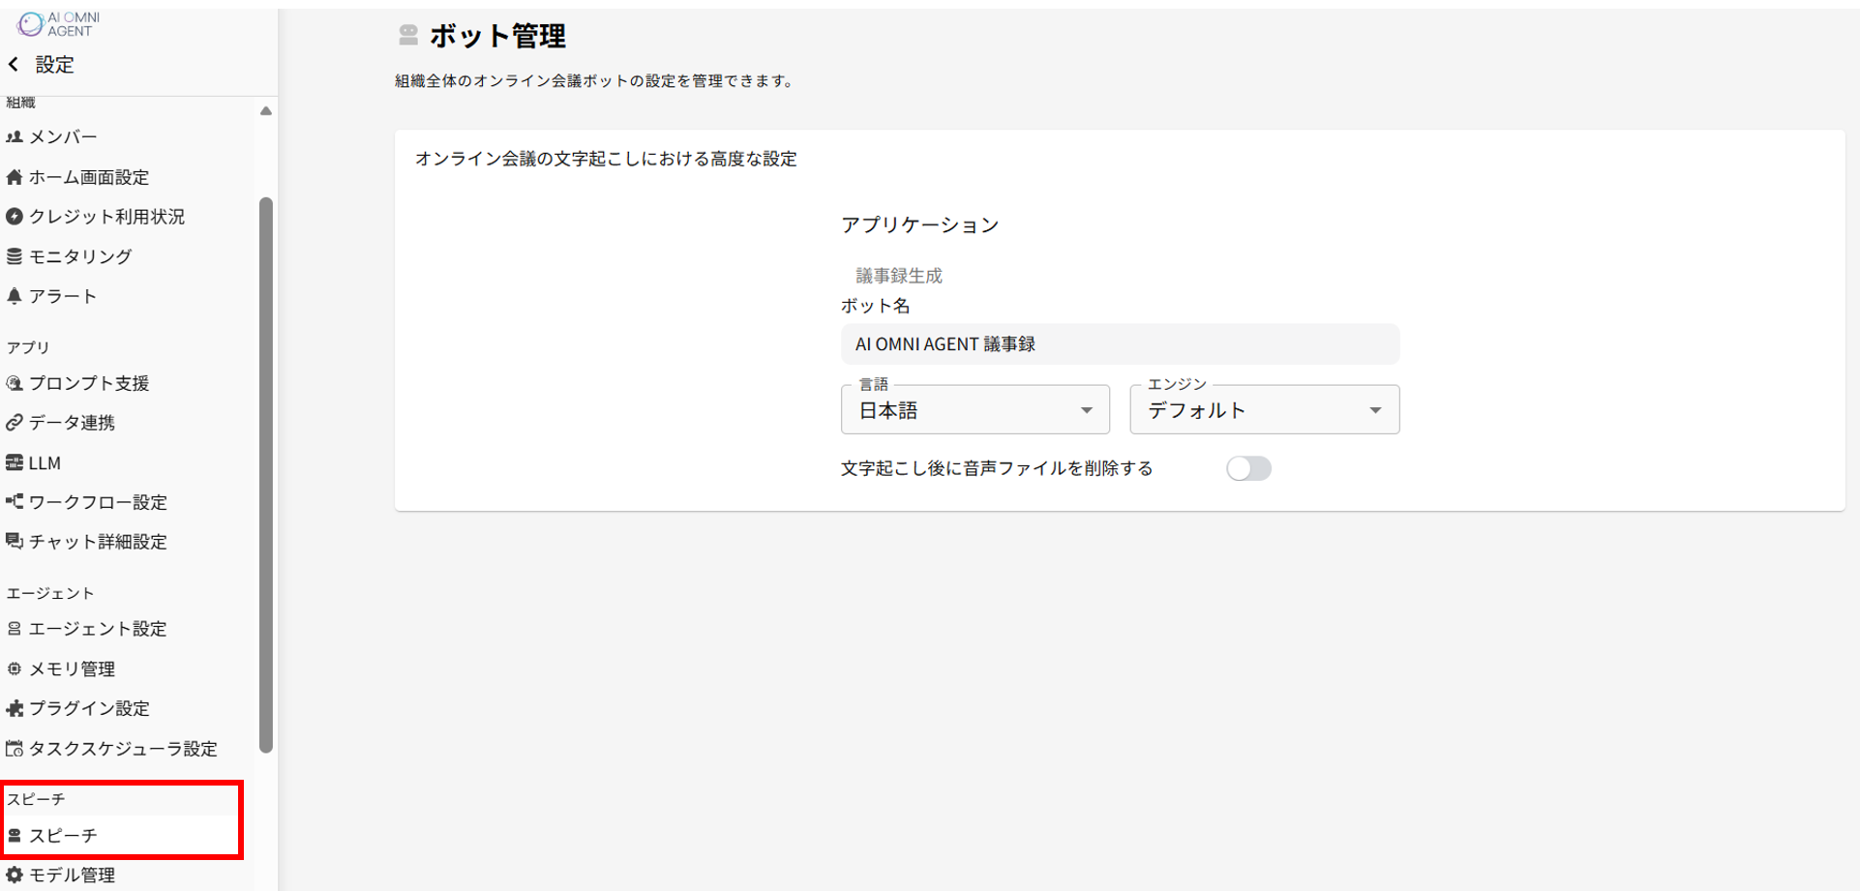Click the back chevron beside 設定
Screen dimensions: 1860x891
(14, 65)
